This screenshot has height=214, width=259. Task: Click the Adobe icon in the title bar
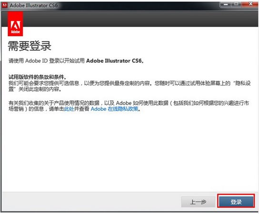[5, 5]
